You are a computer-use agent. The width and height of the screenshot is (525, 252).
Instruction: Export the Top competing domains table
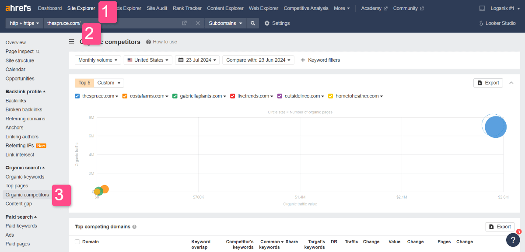[500, 227]
